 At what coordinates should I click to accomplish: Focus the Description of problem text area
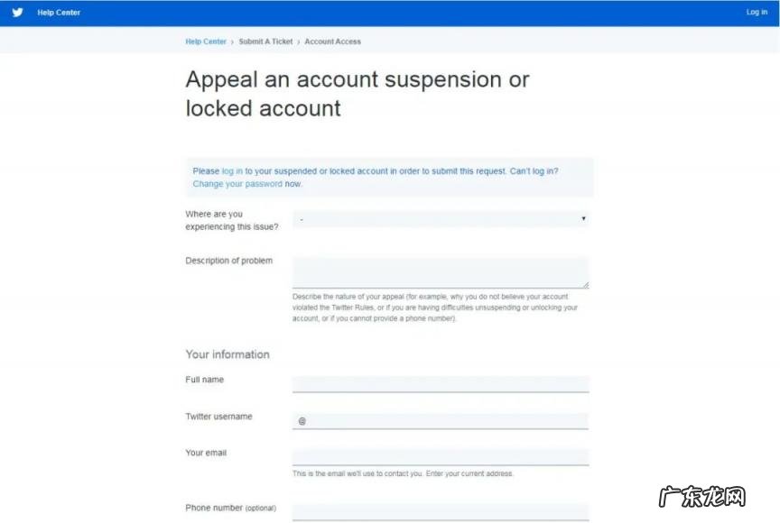click(441, 272)
